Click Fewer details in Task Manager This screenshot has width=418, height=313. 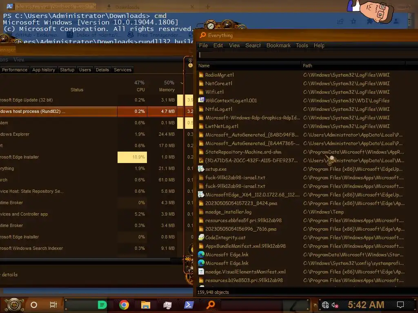[9, 275]
